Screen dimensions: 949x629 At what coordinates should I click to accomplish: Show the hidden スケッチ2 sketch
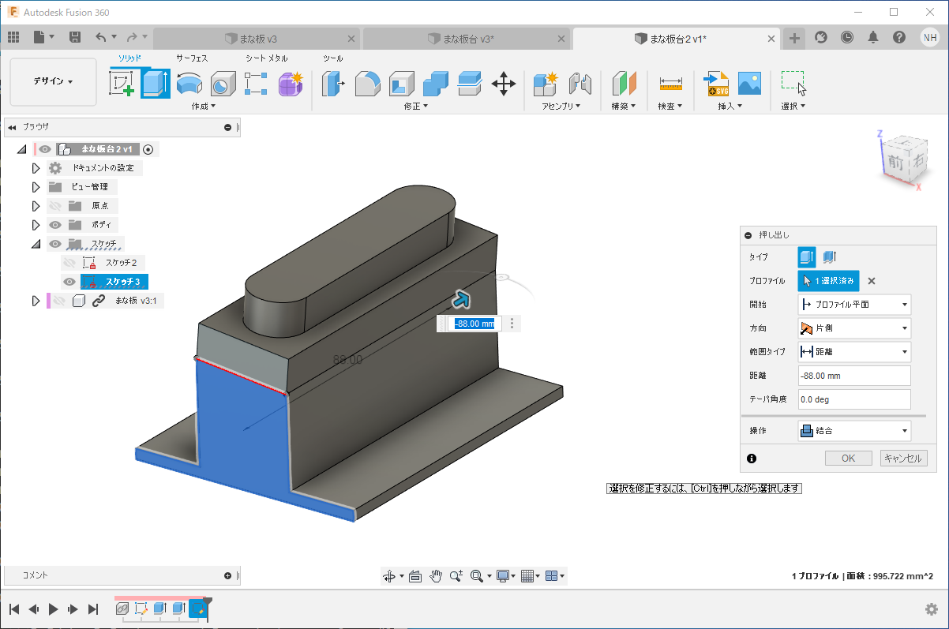tap(69, 263)
